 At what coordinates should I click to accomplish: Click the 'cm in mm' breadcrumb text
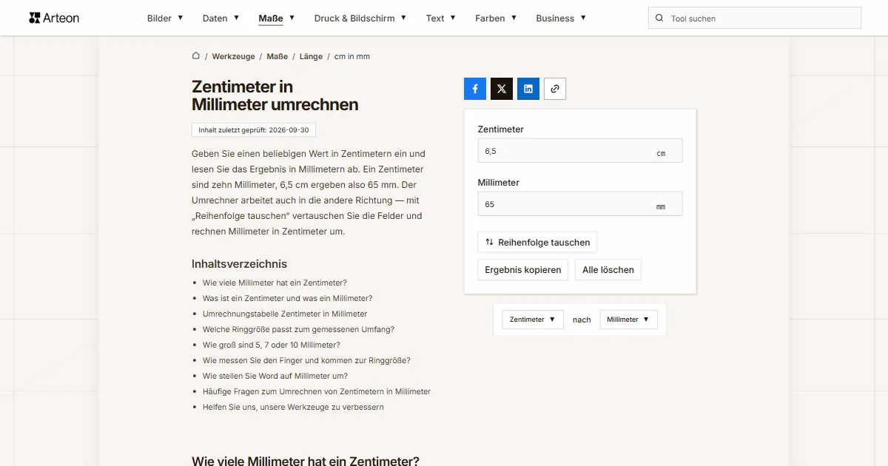(352, 56)
